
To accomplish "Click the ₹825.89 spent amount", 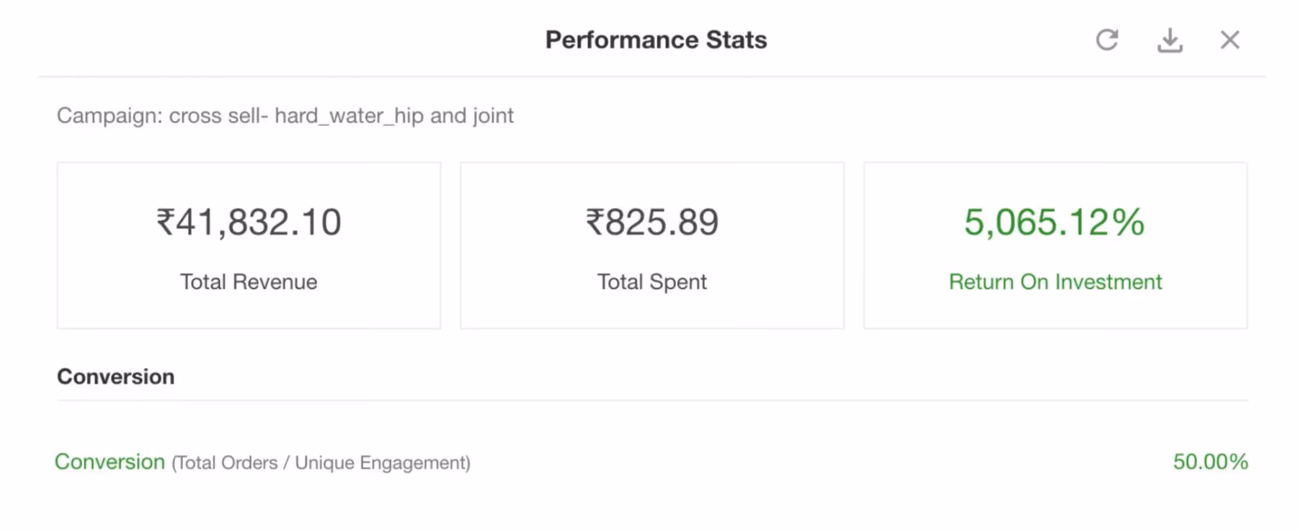I will point(652,222).
